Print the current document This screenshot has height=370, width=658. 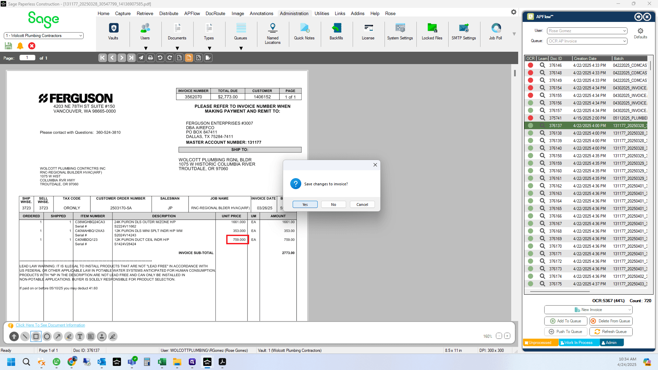(x=150, y=58)
